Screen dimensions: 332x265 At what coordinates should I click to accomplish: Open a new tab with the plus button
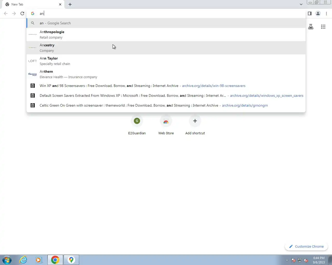pyautogui.click(x=70, y=4)
